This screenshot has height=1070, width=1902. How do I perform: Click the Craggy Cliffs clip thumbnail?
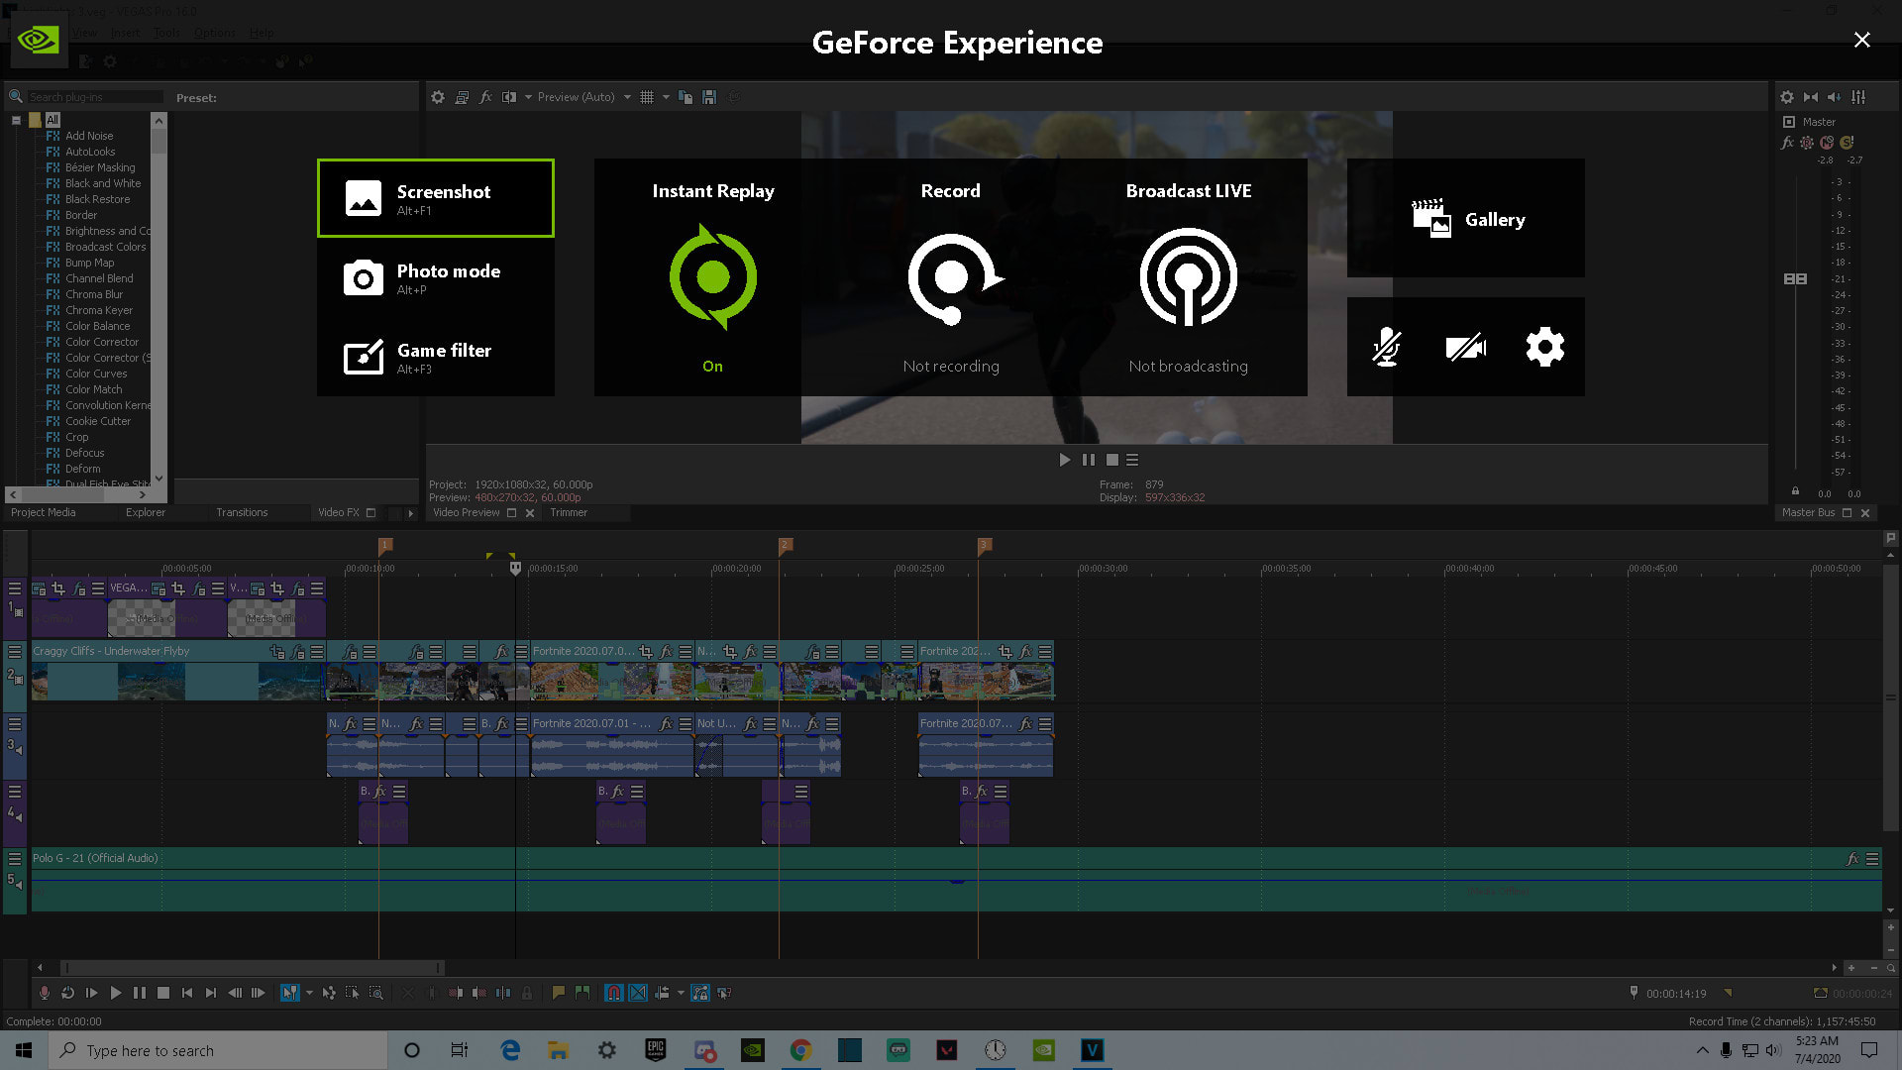(x=178, y=682)
